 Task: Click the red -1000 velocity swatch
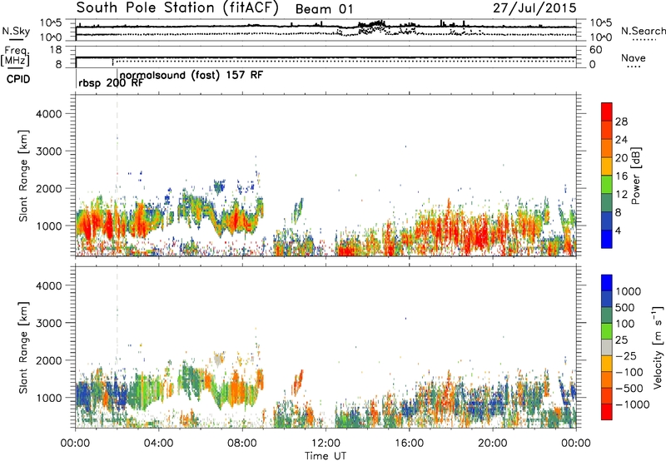click(x=607, y=412)
